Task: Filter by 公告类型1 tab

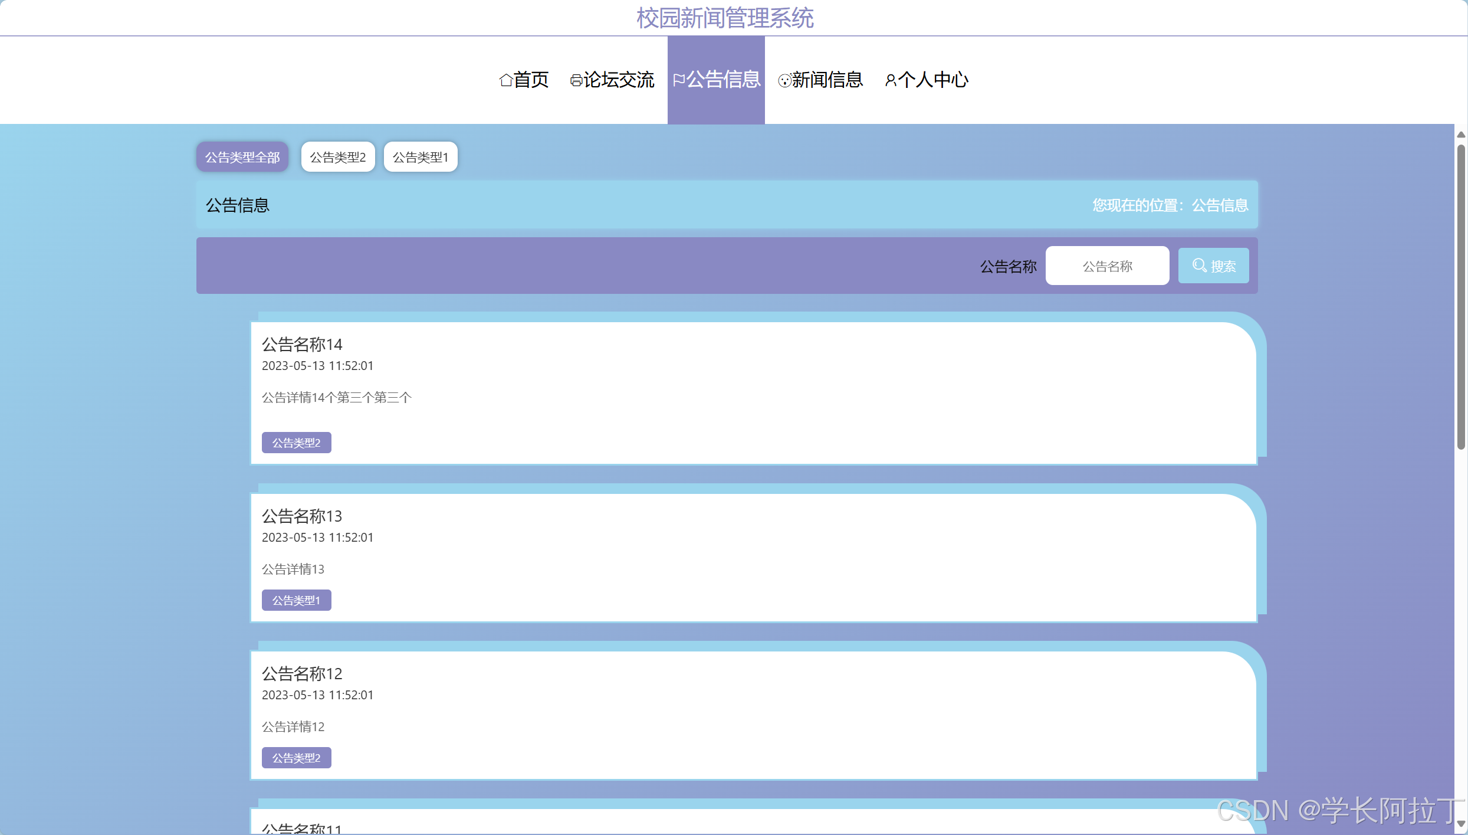Action: tap(421, 157)
